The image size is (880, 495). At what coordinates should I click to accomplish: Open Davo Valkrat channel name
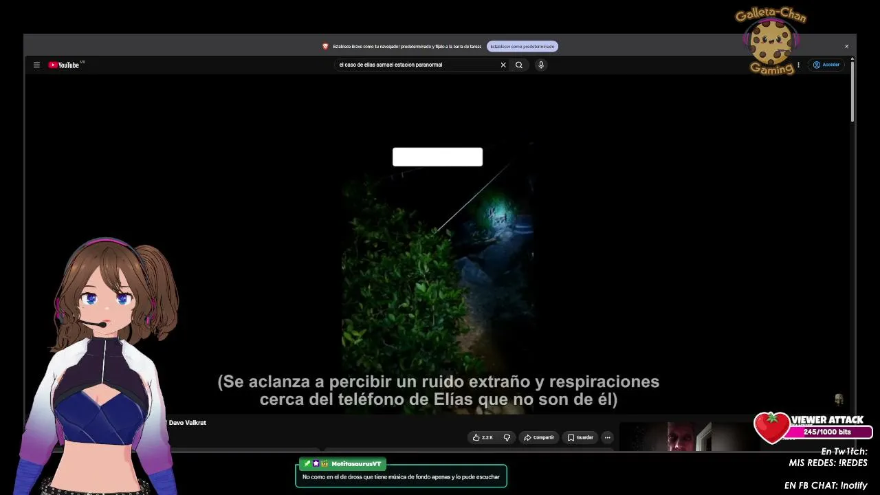pos(187,423)
